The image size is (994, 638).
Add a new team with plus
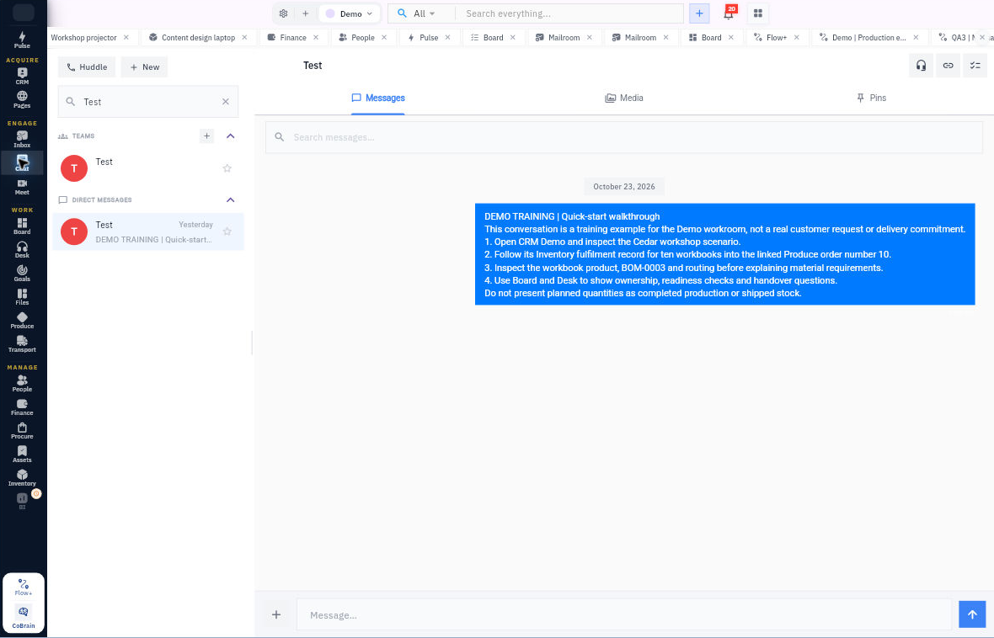(x=206, y=136)
